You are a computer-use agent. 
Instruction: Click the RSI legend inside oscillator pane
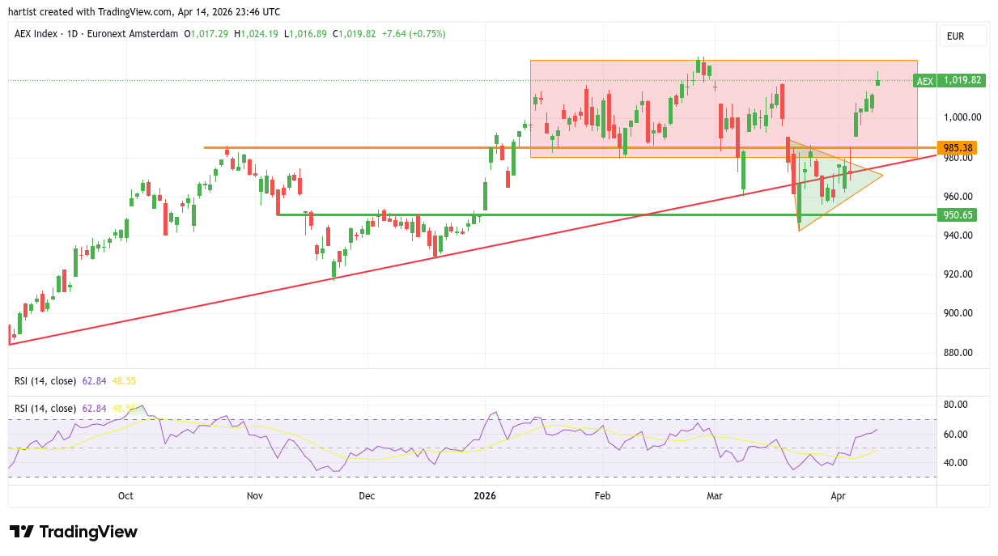click(x=45, y=409)
